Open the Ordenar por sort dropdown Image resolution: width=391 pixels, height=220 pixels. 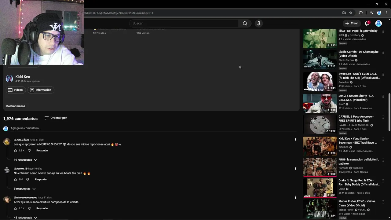pos(56,118)
